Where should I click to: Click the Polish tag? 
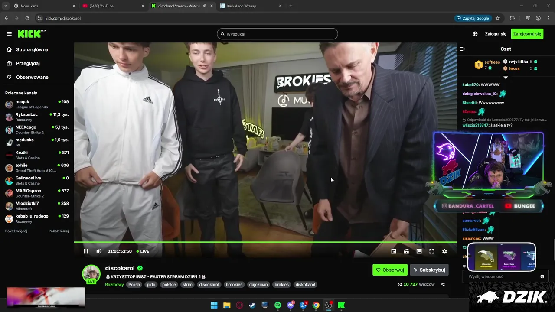pyautogui.click(x=134, y=285)
